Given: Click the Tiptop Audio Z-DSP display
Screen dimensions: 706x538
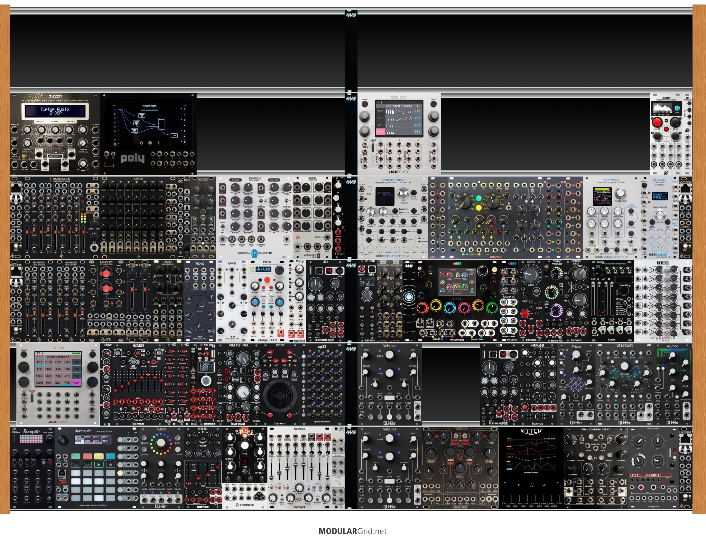Looking at the screenshot, I should [x=55, y=111].
